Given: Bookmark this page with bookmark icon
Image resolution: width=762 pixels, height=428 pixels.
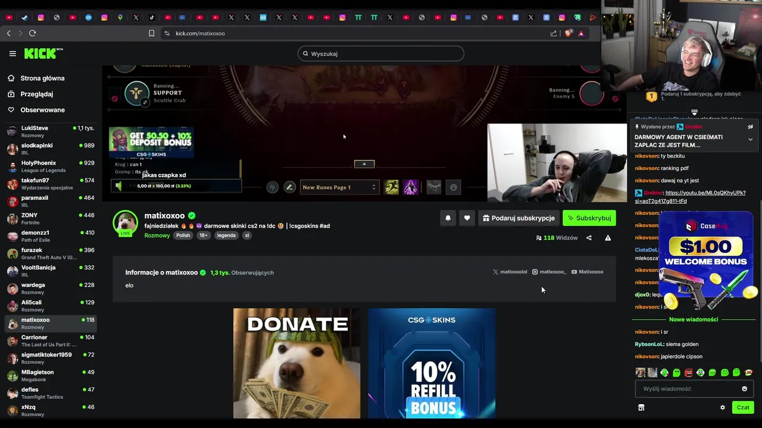Looking at the screenshot, I should [x=152, y=33].
